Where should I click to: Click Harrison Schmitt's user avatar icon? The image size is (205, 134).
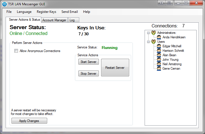(159, 51)
